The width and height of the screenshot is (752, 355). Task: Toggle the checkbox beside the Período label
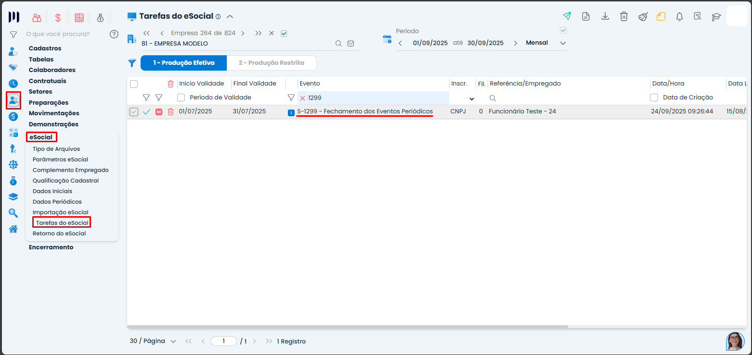coord(564,31)
